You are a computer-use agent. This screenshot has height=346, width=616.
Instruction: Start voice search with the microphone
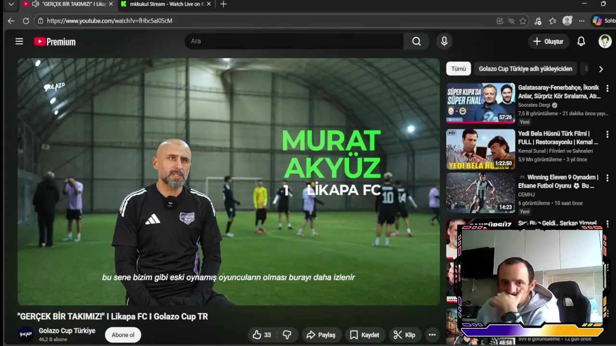(x=444, y=41)
